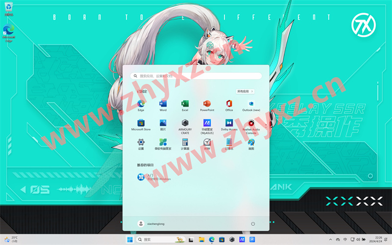Open Microsoft Store in the Start menu
392x245 pixels.
click(141, 125)
